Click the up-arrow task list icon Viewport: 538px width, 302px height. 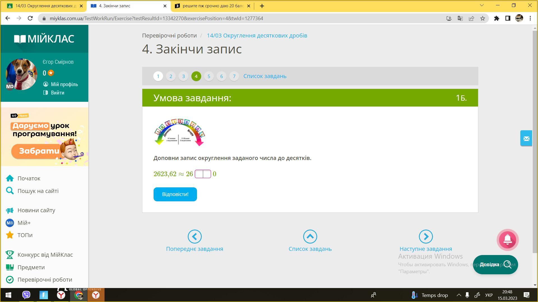tap(310, 237)
